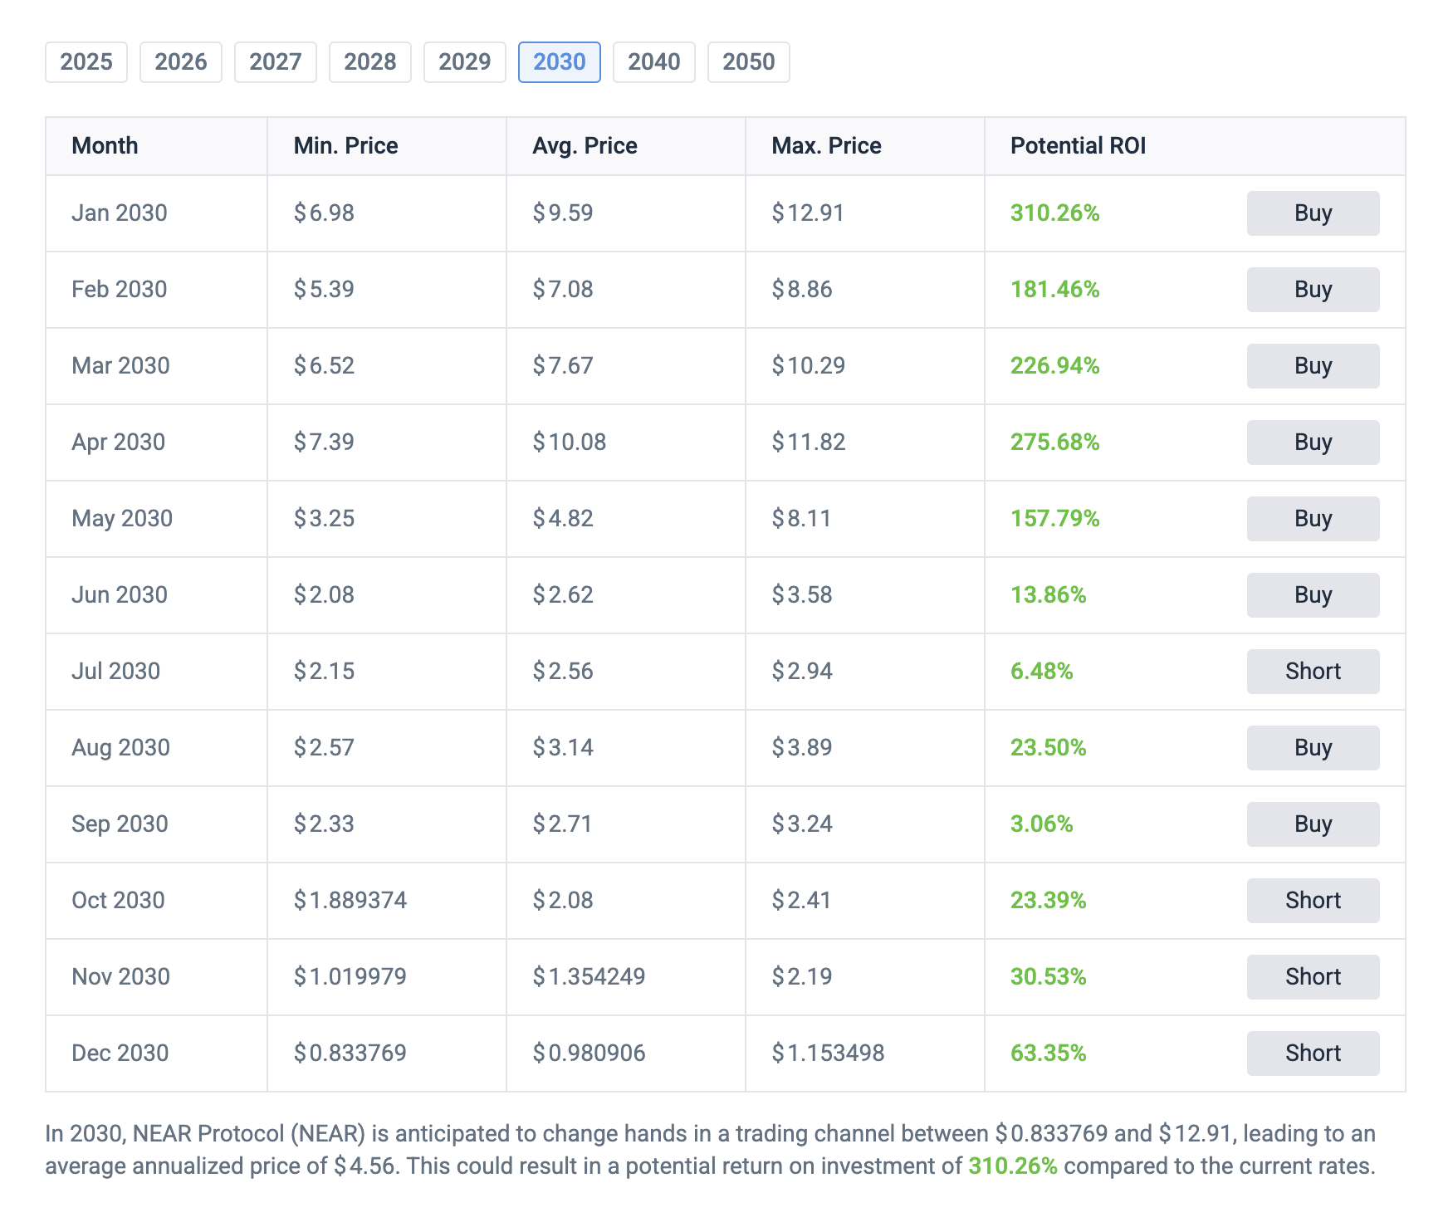This screenshot has width=1448, height=1227.
Task: Click the $1.354249 average price value
Action: pyautogui.click(x=589, y=977)
